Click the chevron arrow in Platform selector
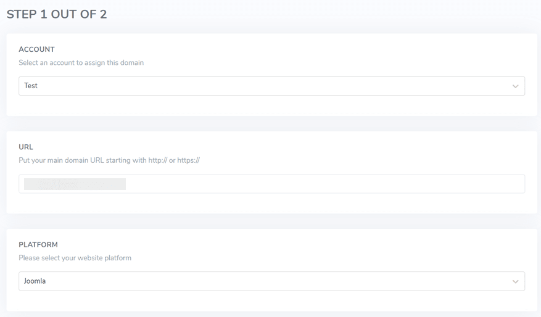The height and width of the screenshot is (317, 541). coord(515,281)
